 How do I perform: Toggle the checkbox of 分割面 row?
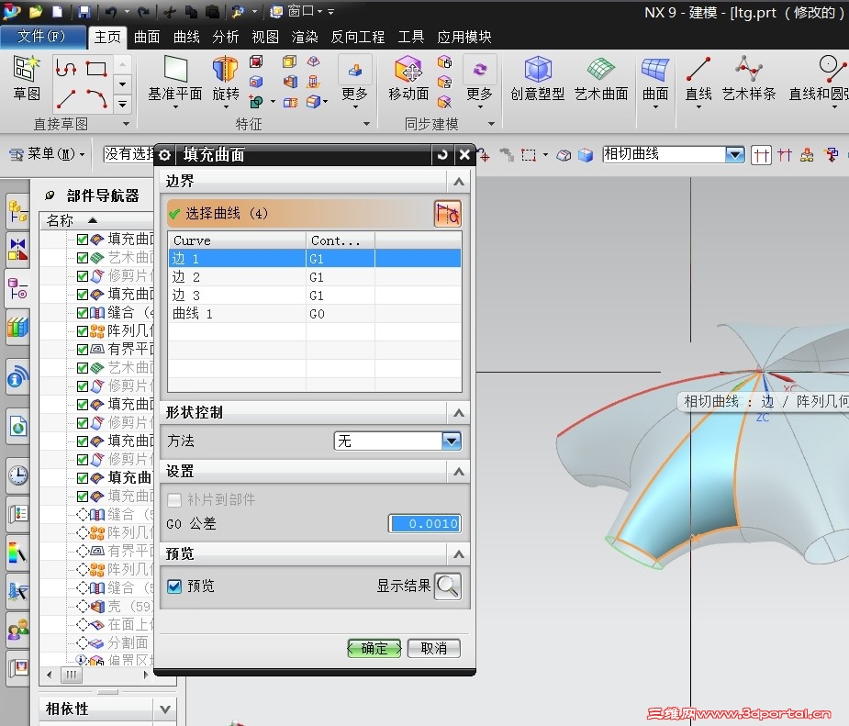(83, 643)
